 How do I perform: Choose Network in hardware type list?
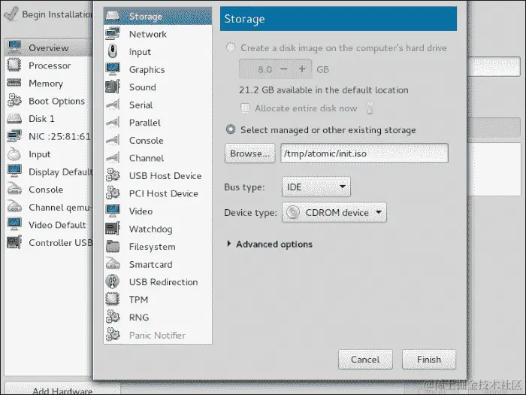158,34
